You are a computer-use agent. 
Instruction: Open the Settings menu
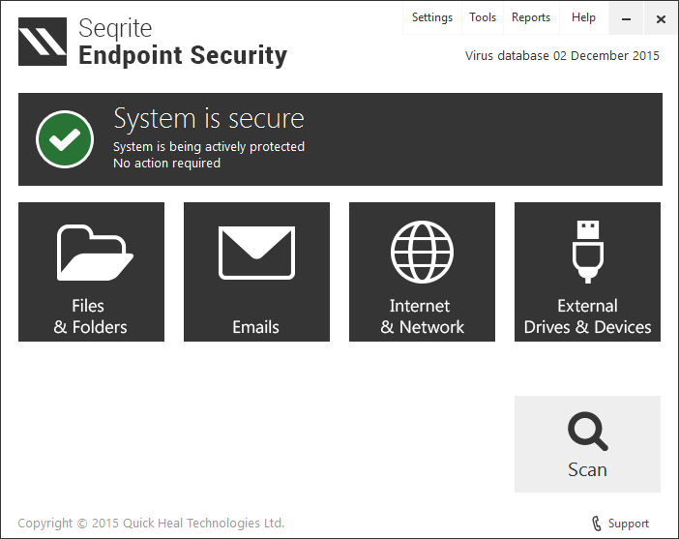click(431, 17)
